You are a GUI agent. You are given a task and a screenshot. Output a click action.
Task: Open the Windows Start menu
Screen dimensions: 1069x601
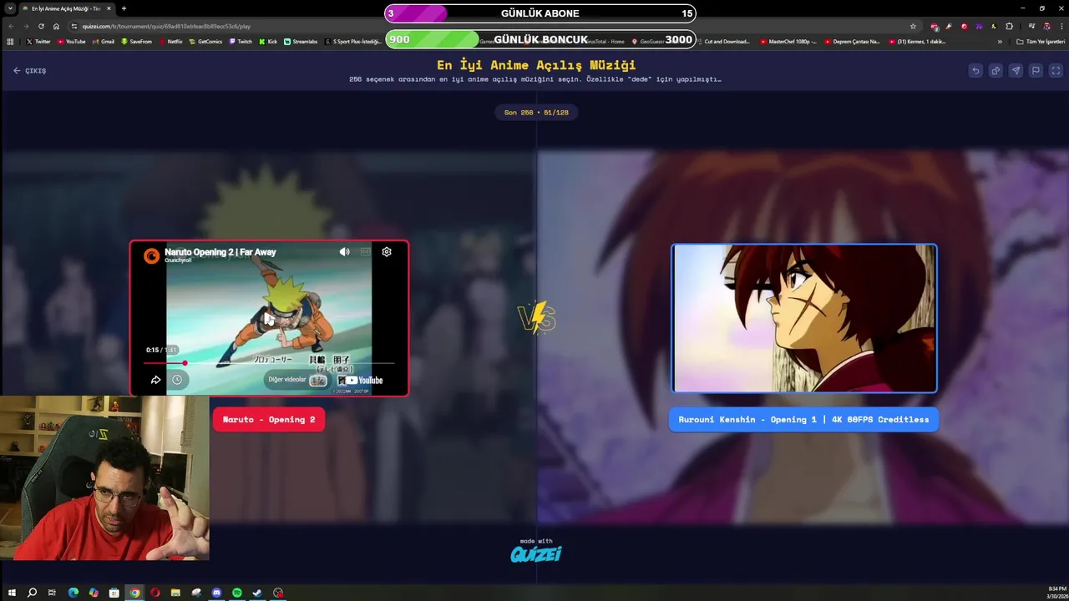(12, 593)
